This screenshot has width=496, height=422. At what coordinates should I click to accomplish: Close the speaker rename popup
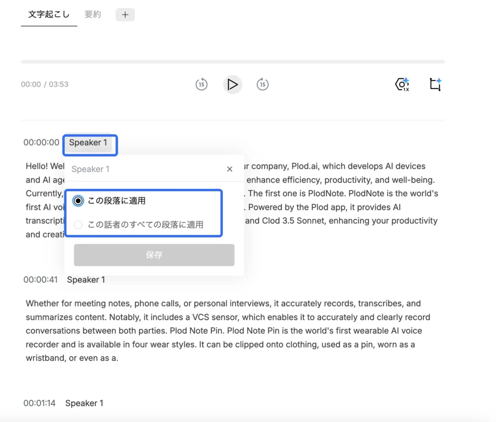(230, 169)
